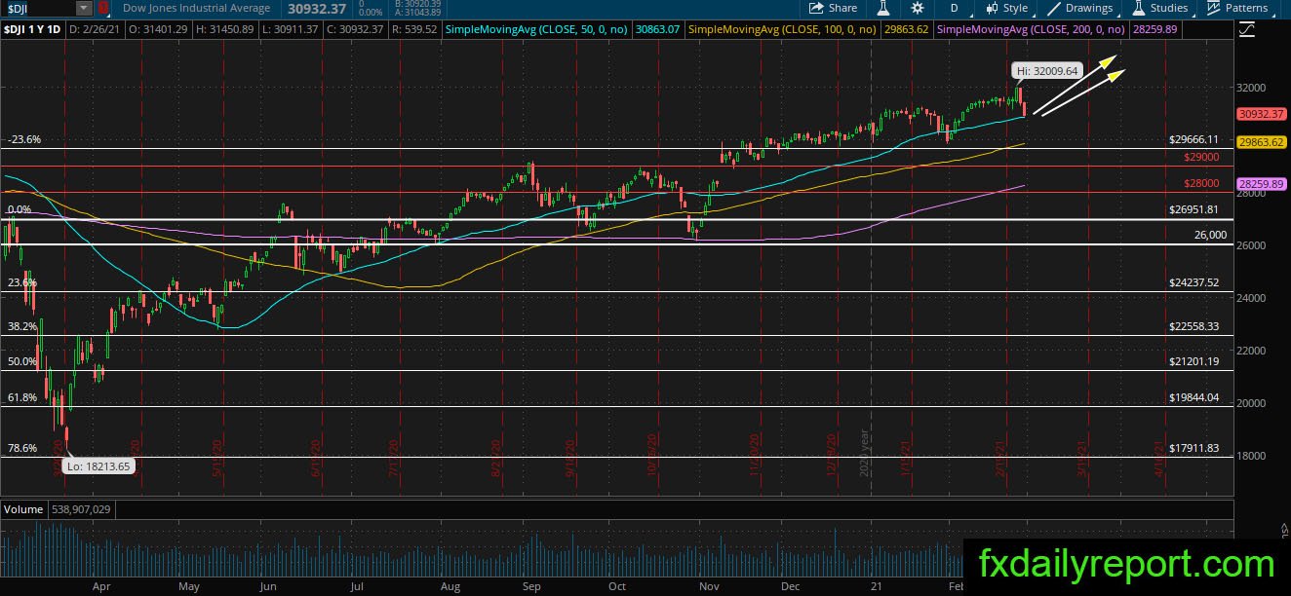
Task: Click the L: 30911.37 low value
Action: pyautogui.click(x=290, y=30)
